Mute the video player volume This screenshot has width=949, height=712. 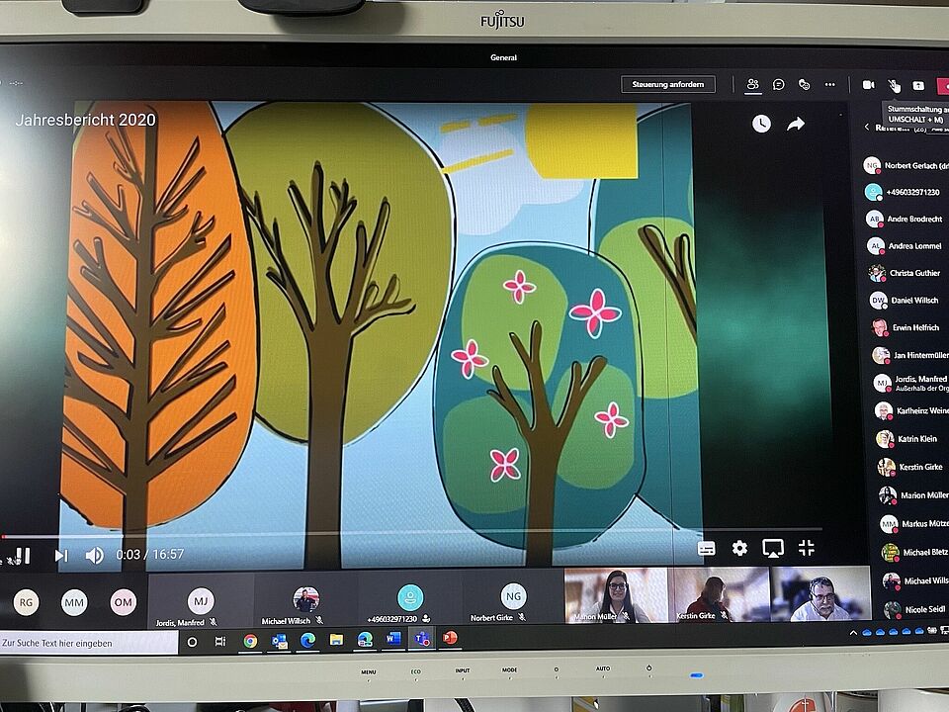click(x=95, y=555)
